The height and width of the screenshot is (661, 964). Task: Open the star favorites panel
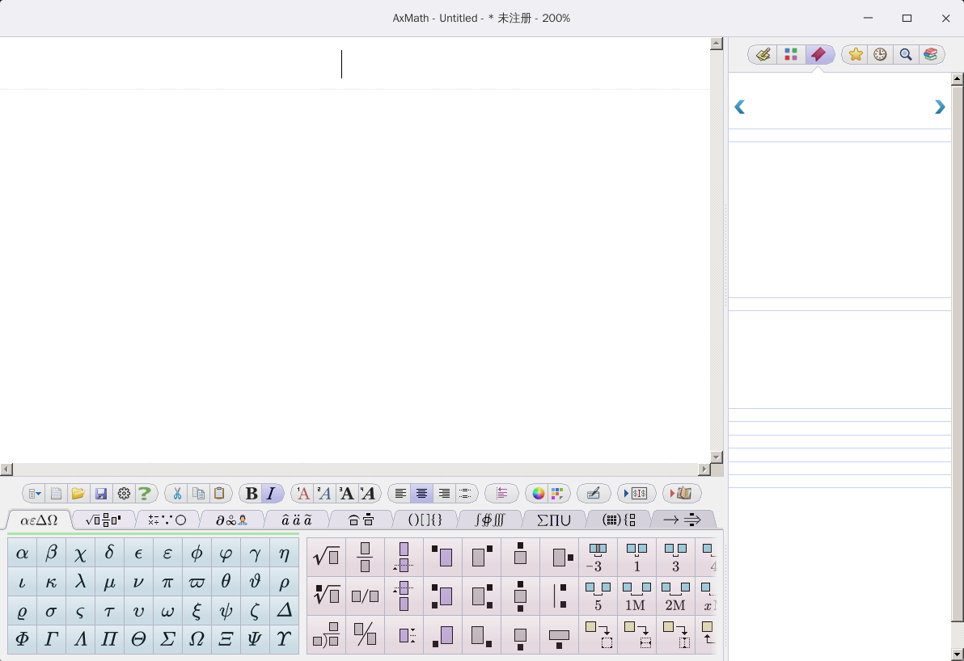(x=856, y=54)
